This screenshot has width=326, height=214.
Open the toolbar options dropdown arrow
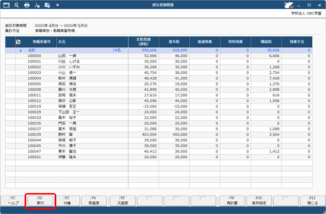[x=58, y=5]
